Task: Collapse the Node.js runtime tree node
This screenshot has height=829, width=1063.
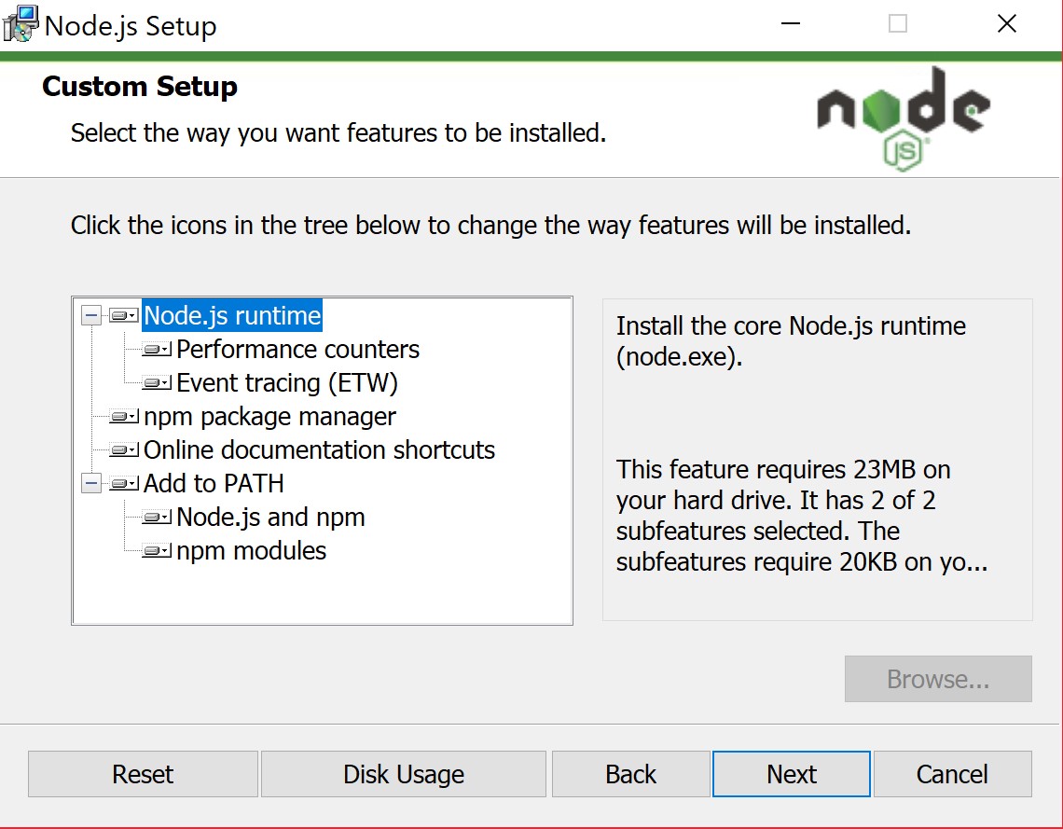Action: tap(91, 316)
